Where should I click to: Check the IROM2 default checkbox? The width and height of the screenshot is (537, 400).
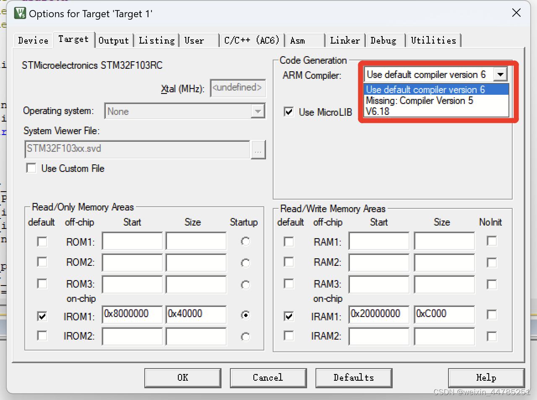(42, 336)
